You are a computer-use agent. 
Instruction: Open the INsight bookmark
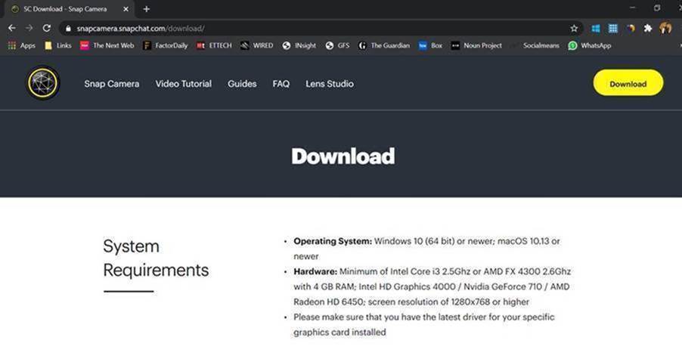point(299,45)
